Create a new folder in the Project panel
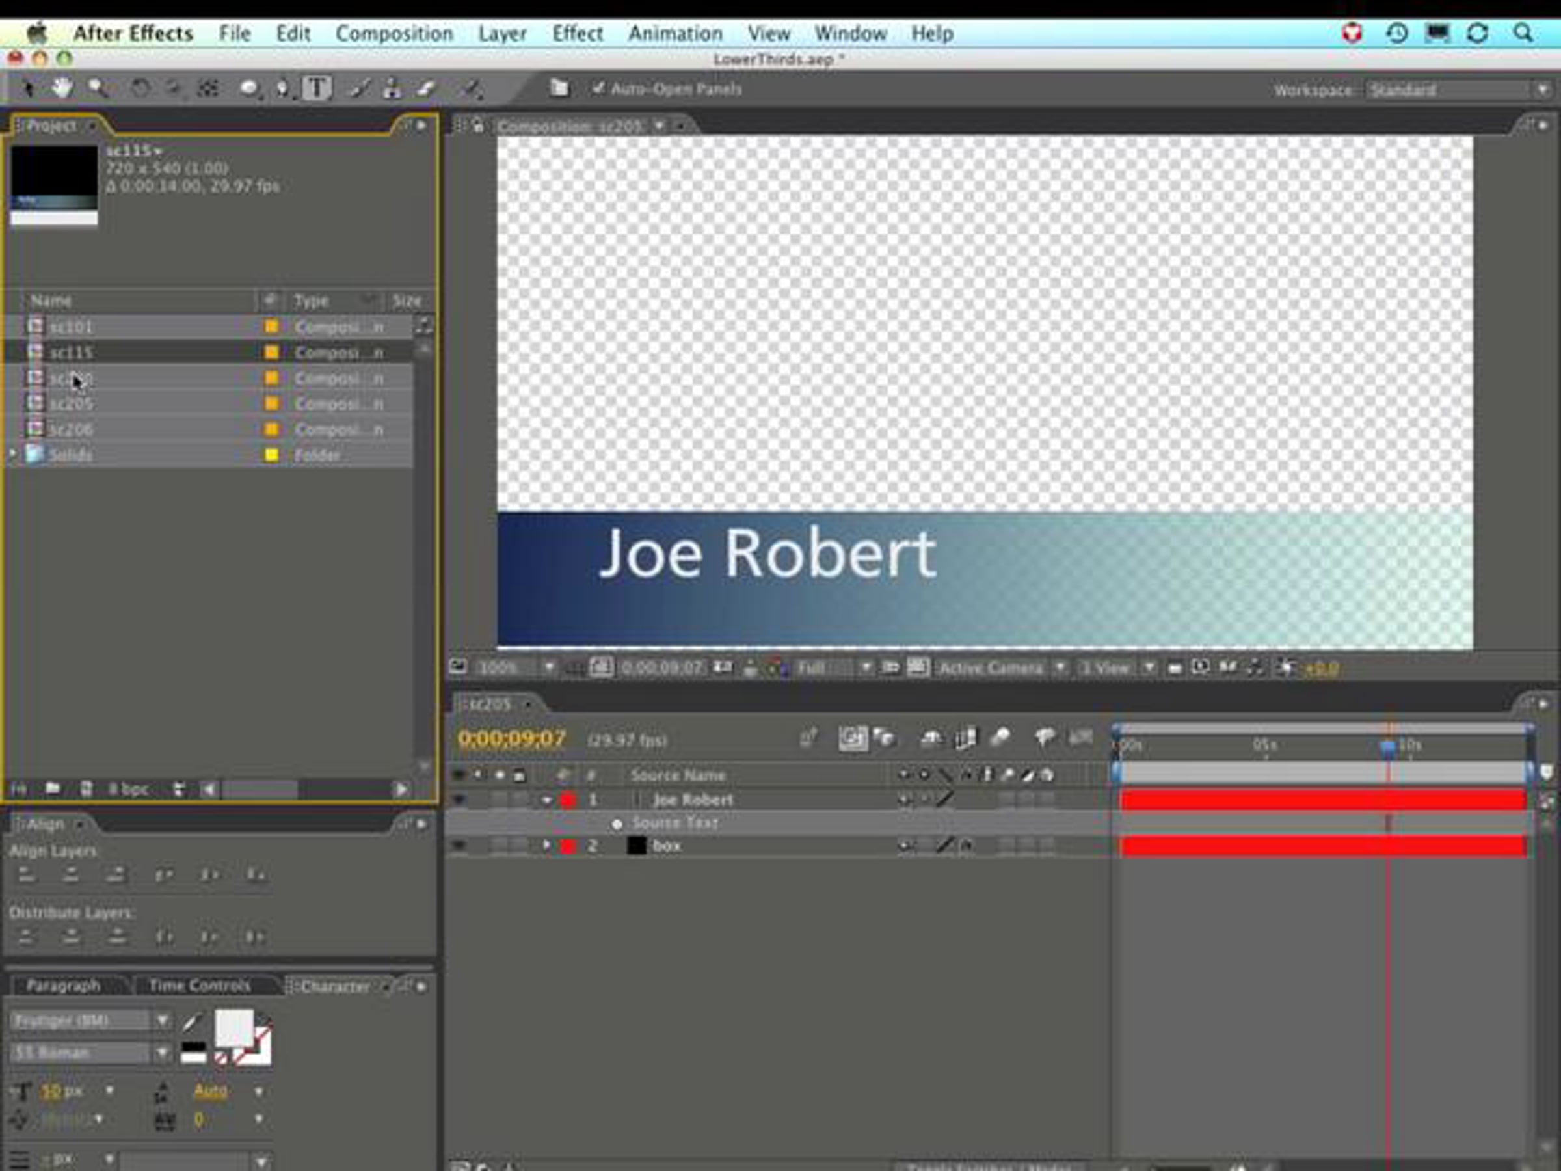 click(x=52, y=789)
